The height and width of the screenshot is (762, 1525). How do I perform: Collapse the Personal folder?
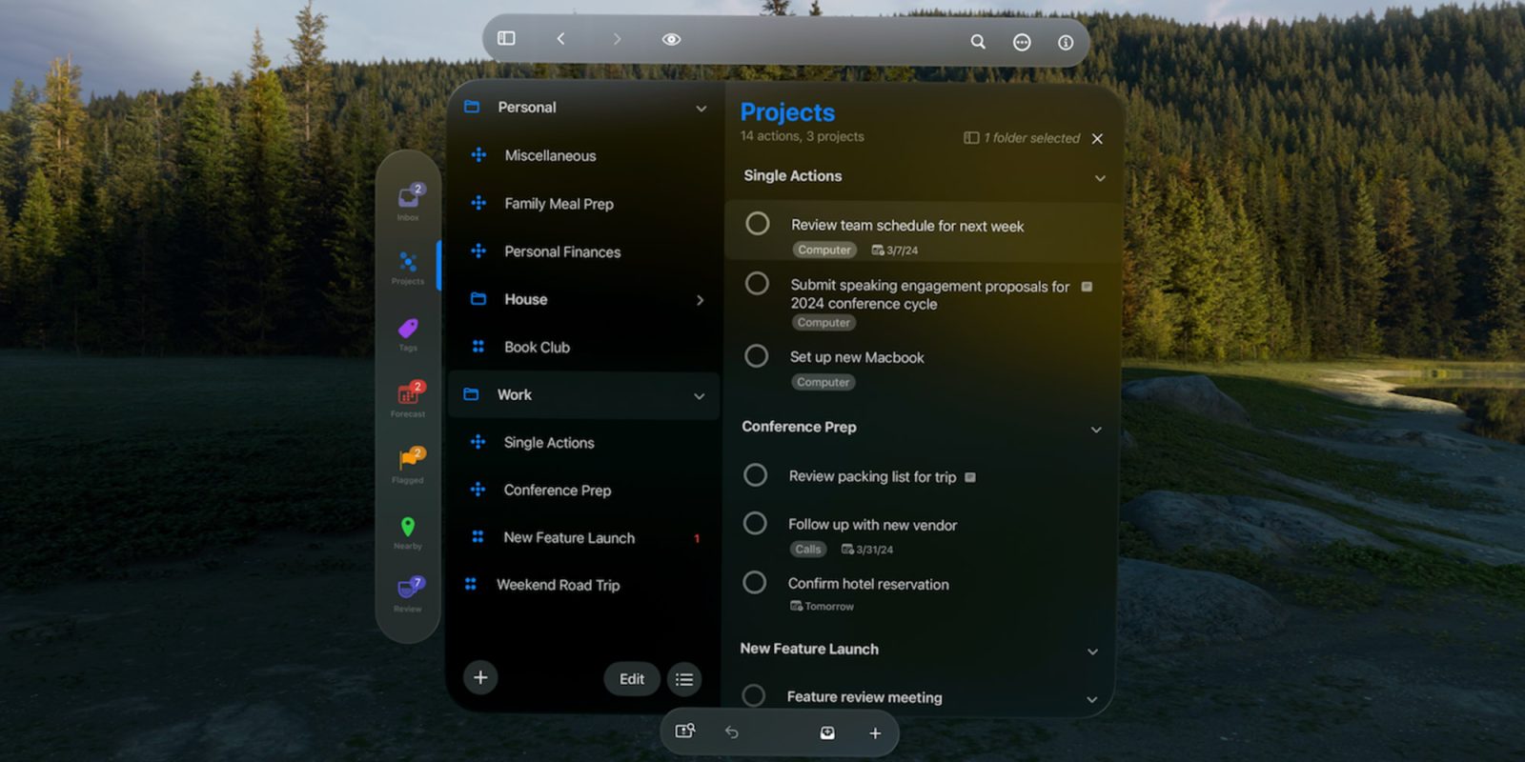tap(701, 109)
